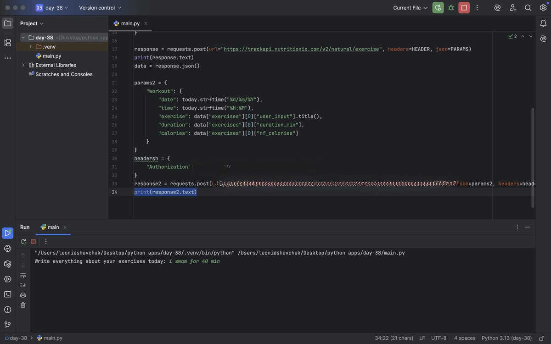Open More tool windows ellipsis
Image resolution: width=551 pixels, height=344 pixels.
click(x=7, y=58)
